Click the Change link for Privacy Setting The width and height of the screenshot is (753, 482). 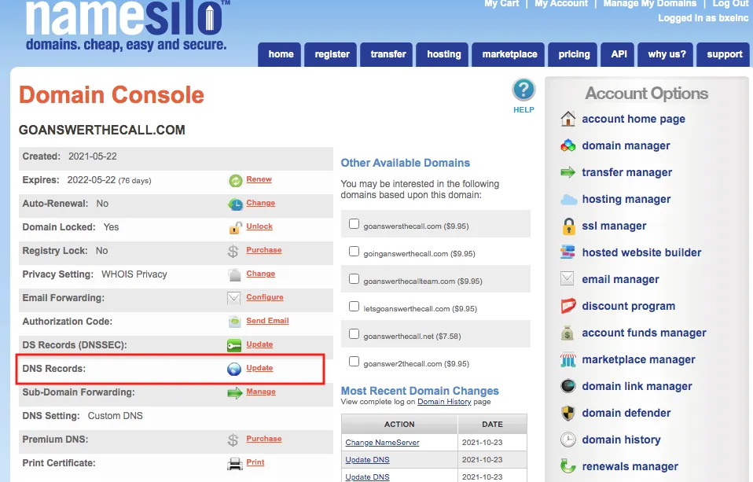260,274
